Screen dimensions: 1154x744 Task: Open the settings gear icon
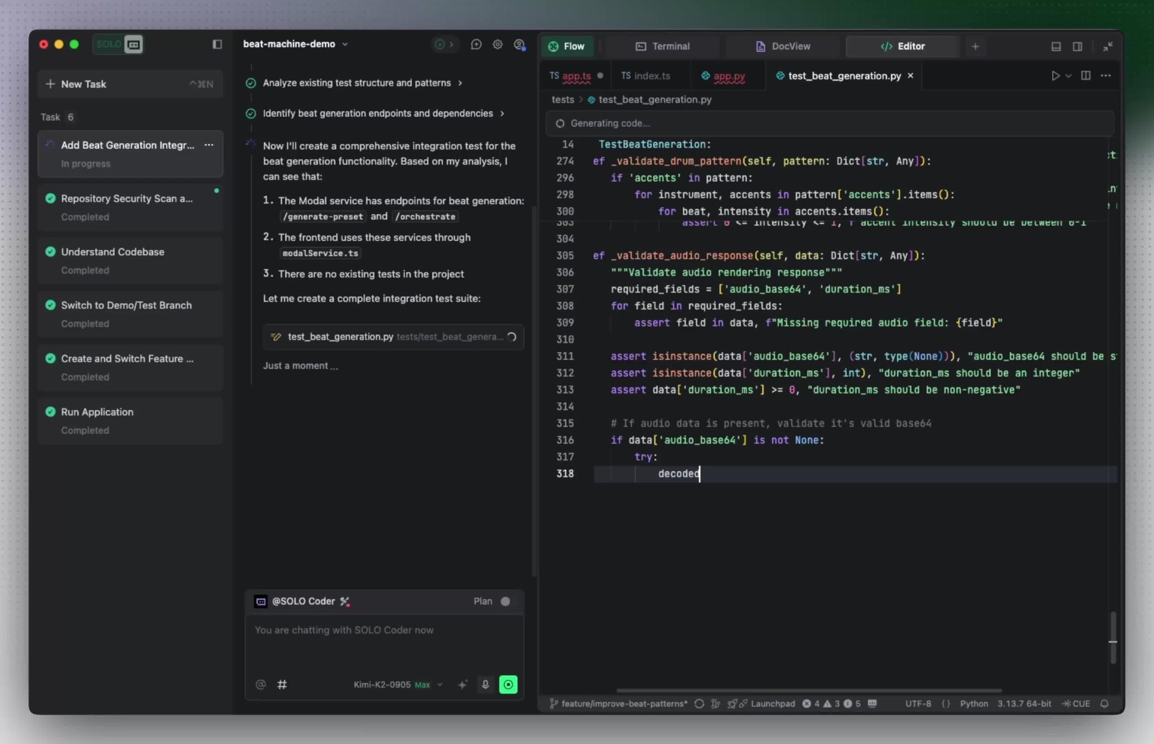tap(497, 45)
